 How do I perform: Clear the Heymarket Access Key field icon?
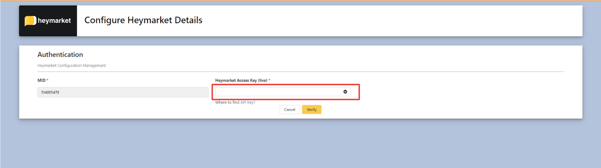(x=345, y=92)
